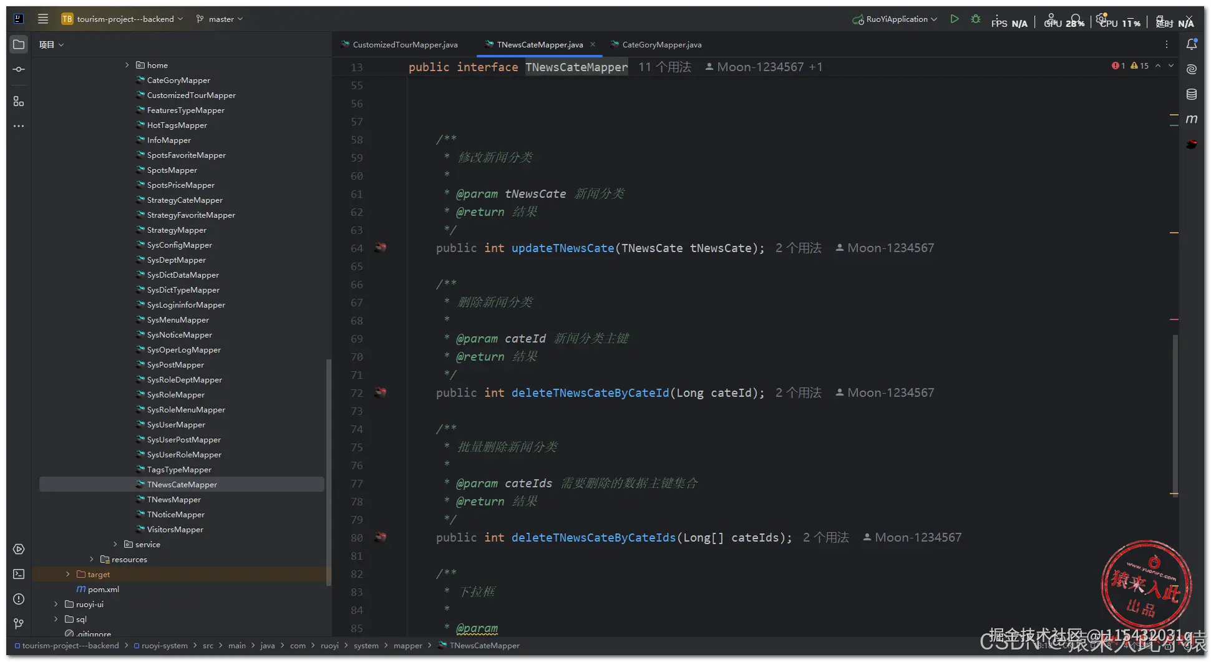1211x662 pixels.
Task: Open the tourism-project---backend project dropdown
Action: pos(122,19)
